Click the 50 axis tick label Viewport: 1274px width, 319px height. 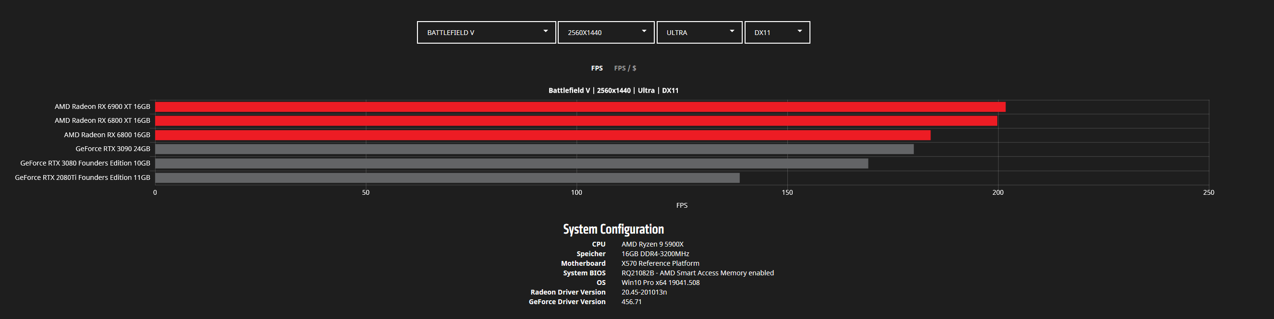pyautogui.click(x=366, y=192)
